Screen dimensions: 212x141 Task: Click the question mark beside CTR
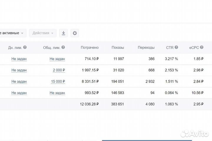(176, 47)
